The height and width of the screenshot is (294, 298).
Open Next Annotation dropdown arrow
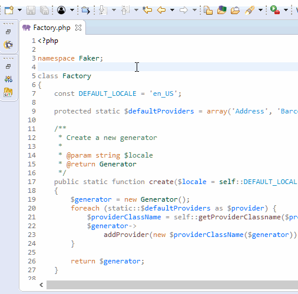point(114,10)
